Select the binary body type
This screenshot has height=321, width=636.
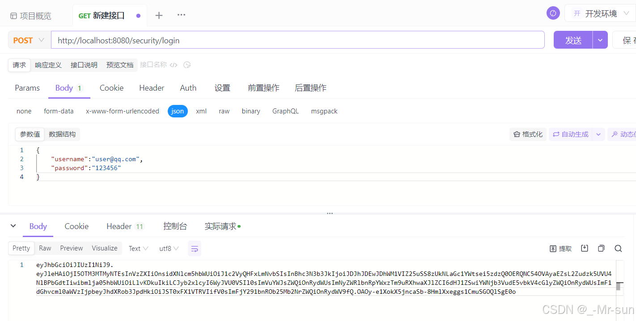pyautogui.click(x=251, y=111)
